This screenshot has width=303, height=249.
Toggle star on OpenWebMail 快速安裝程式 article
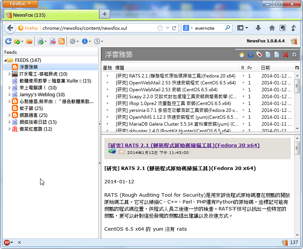pyautogui.click(x=107, y=82)
